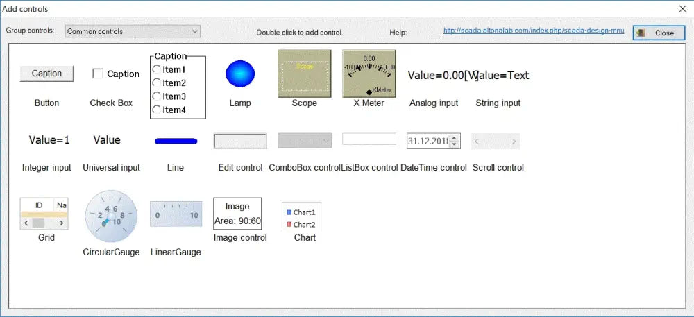Screen dimensions: 694x317
Task: Open the scada.altonalab.com help link
Action: coord(534,31)
